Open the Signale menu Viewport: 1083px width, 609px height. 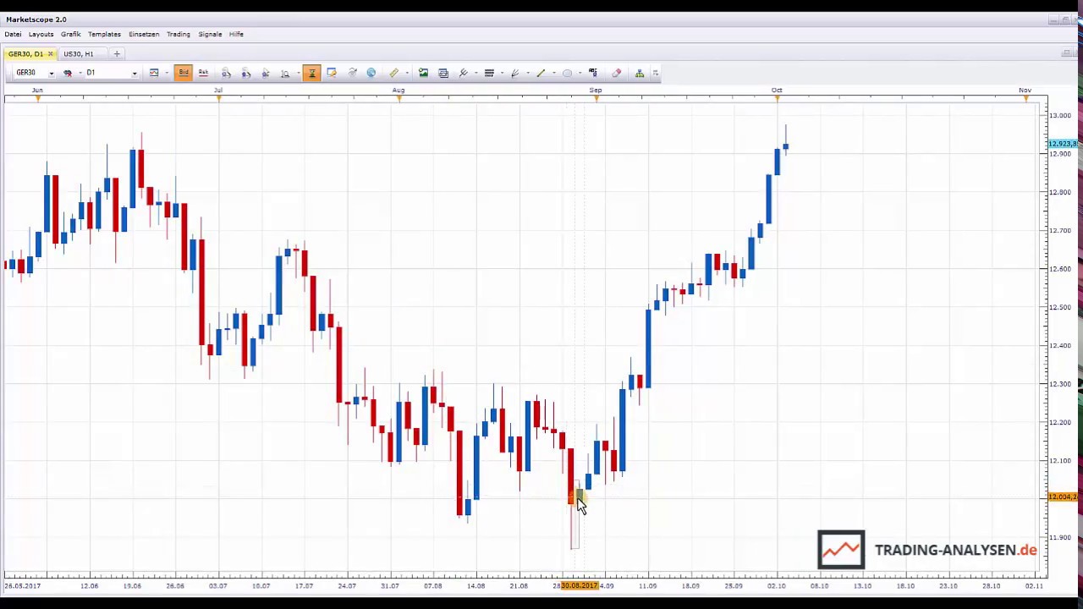point(210,35)
